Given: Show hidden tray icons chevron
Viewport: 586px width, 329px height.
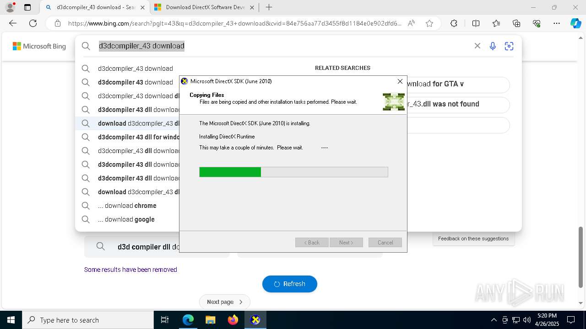Looking at the screenshot, I should [x=494, y=320].
